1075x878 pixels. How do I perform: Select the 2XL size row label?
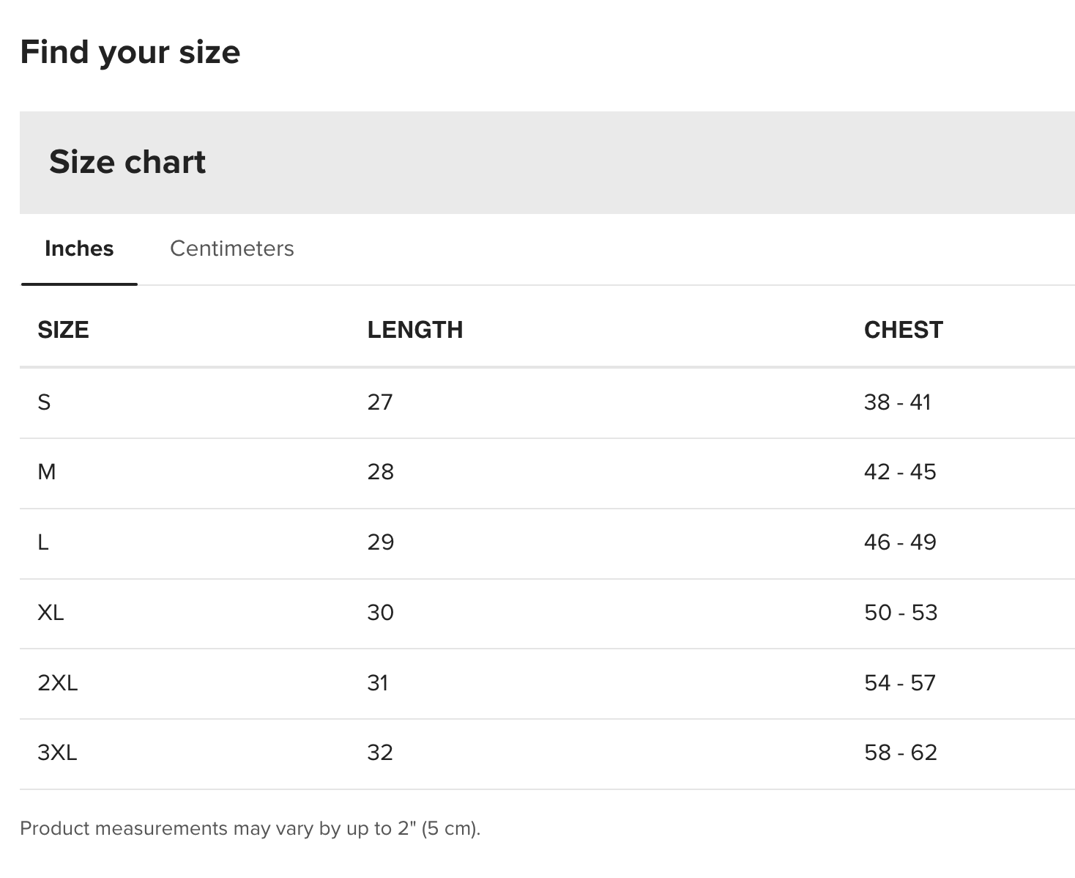pyautogui.click(x=57, y=683)
